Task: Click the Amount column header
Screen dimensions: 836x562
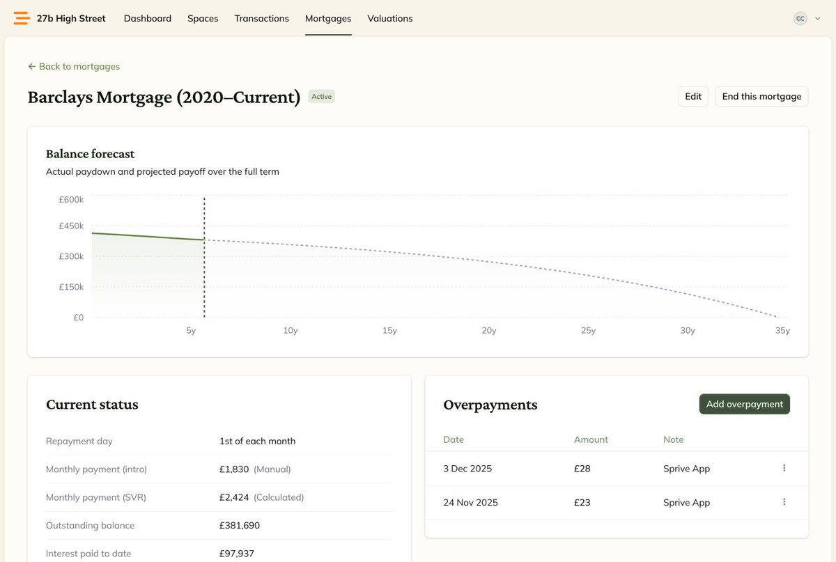Action: pos(591,439)
